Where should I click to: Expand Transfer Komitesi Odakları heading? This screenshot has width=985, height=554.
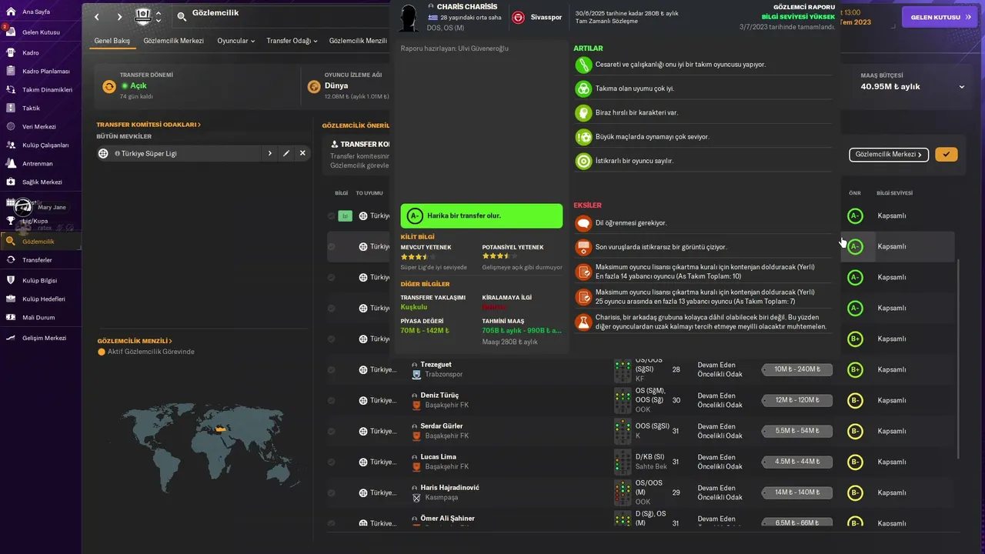tap(149, 125)
